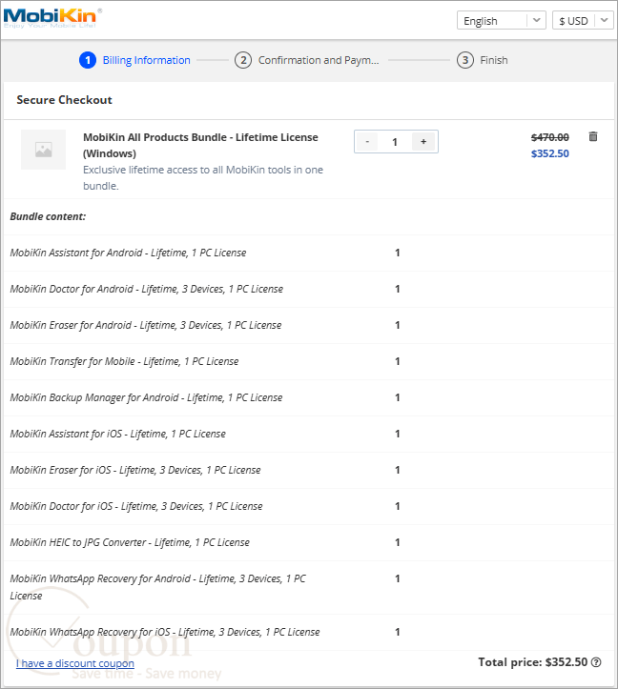Click the original price $470.00
Image resolution: width=618 pixels, height=689 pixels.
[x=550, y=137]
